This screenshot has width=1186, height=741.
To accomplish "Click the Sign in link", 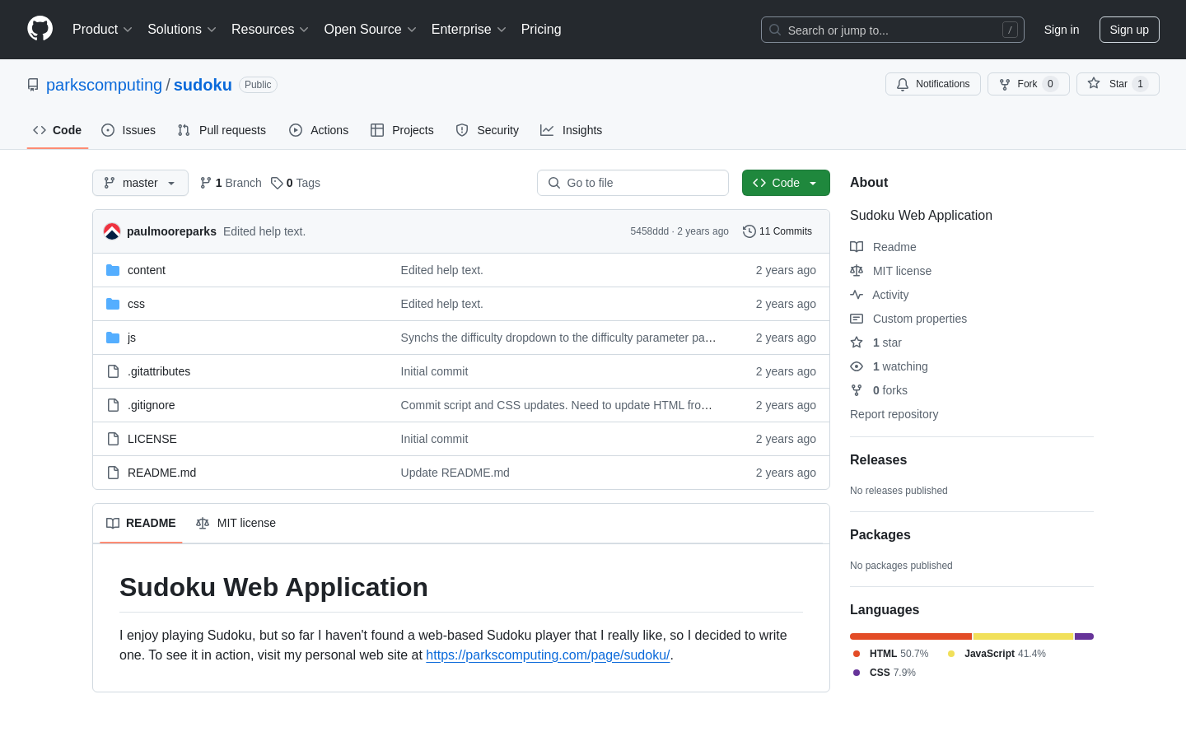I will click(1062, 30).
